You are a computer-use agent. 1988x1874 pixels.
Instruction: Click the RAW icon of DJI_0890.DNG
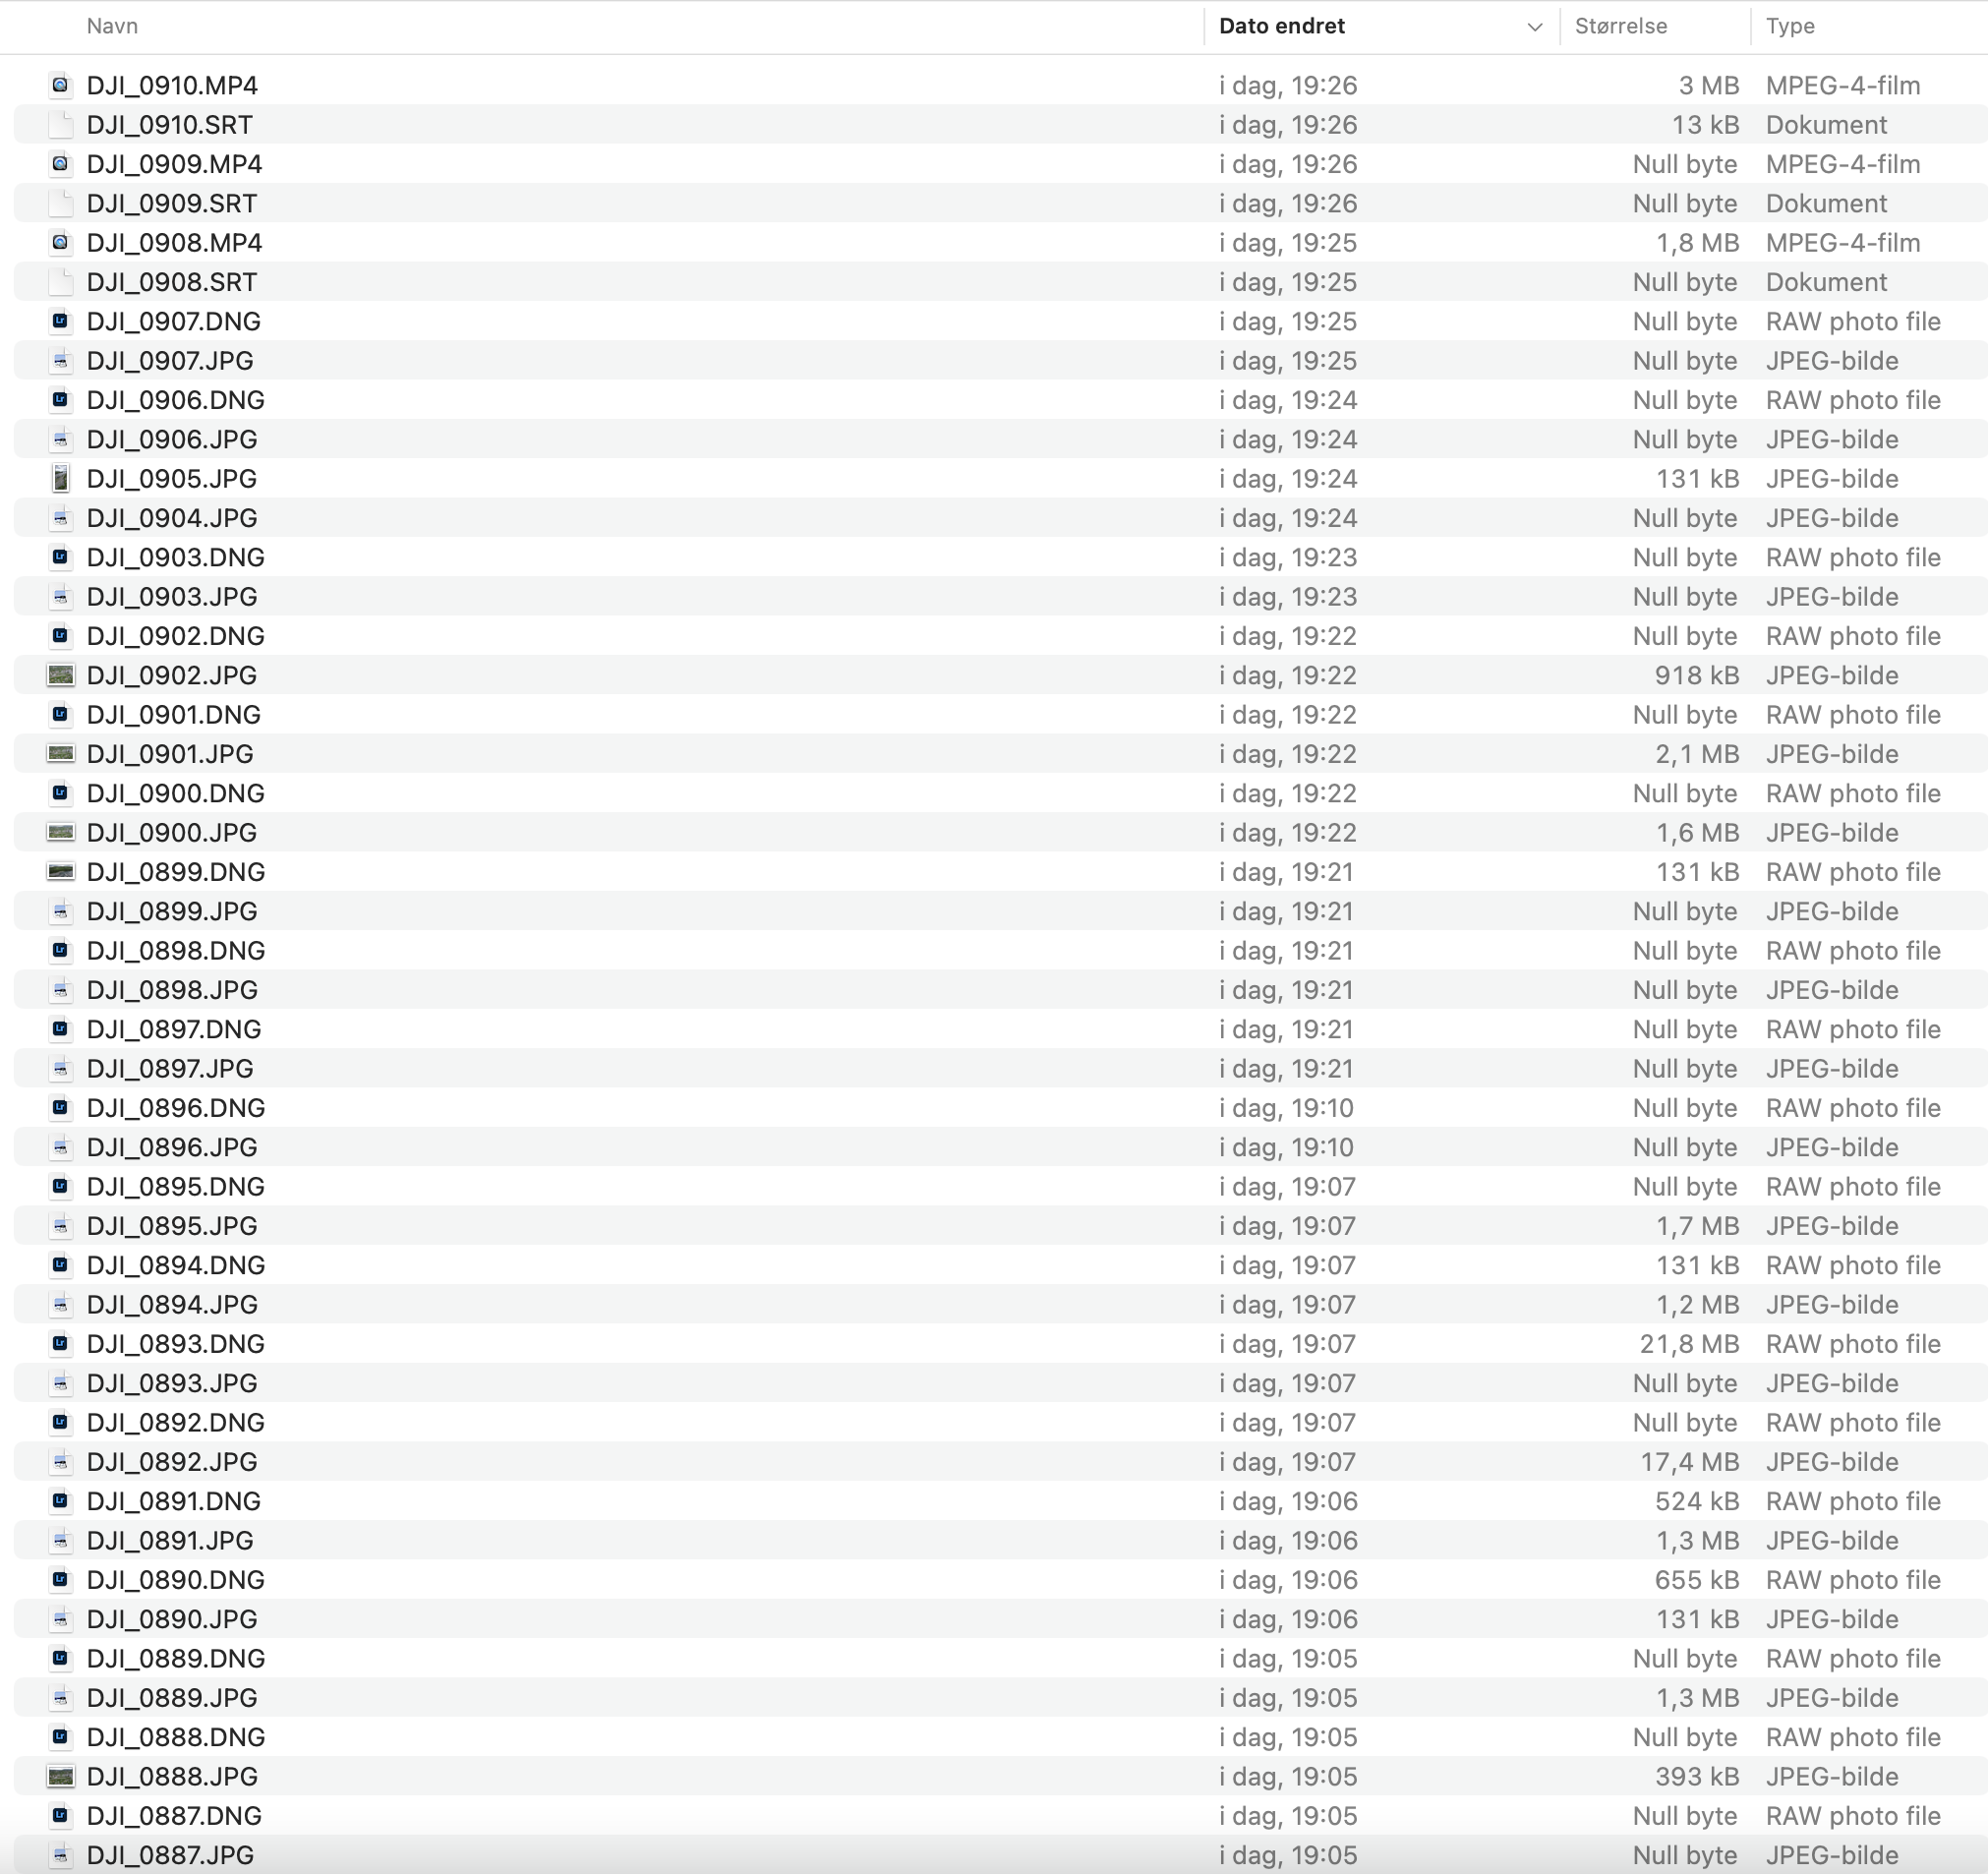tap(61, 1580)
